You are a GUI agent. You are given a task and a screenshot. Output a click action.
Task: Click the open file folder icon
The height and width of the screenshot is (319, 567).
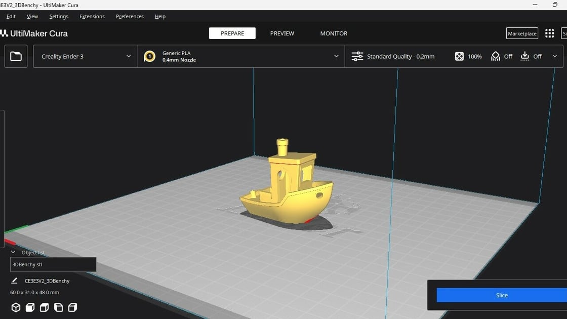(16, 56)
